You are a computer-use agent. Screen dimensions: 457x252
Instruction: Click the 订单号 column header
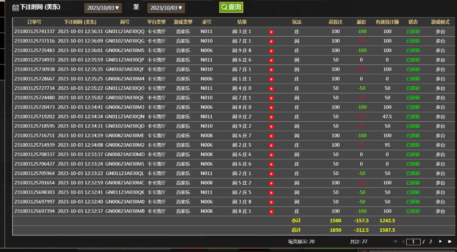34,22
